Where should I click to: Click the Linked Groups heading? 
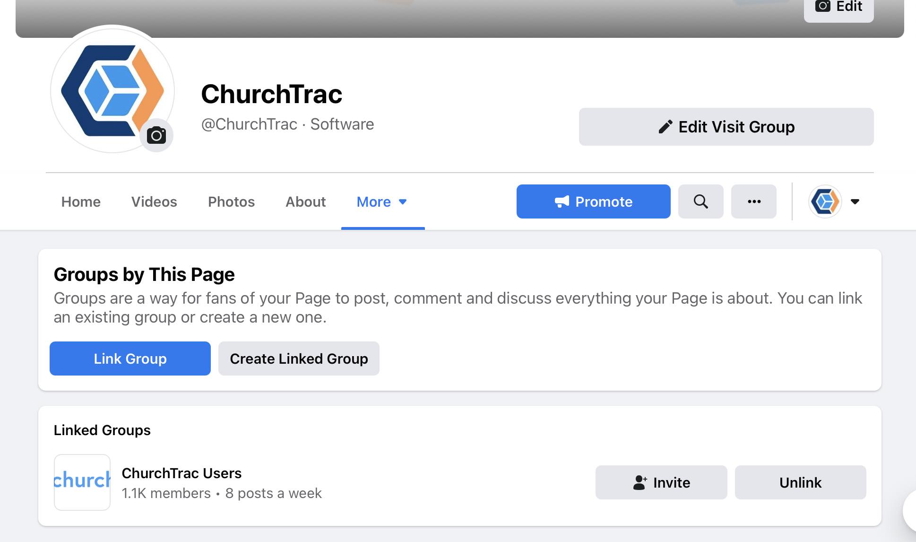[102, 430]
